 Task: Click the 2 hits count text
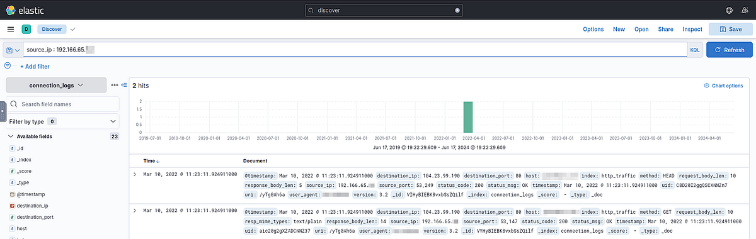click(x=140, y=85)
